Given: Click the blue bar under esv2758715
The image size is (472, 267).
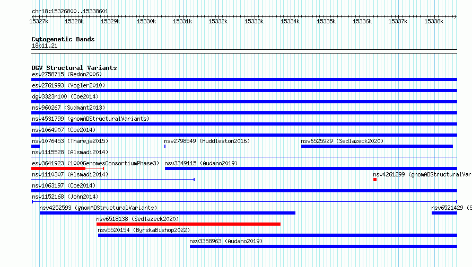Looking at the screenshot, I should [244, 79].
